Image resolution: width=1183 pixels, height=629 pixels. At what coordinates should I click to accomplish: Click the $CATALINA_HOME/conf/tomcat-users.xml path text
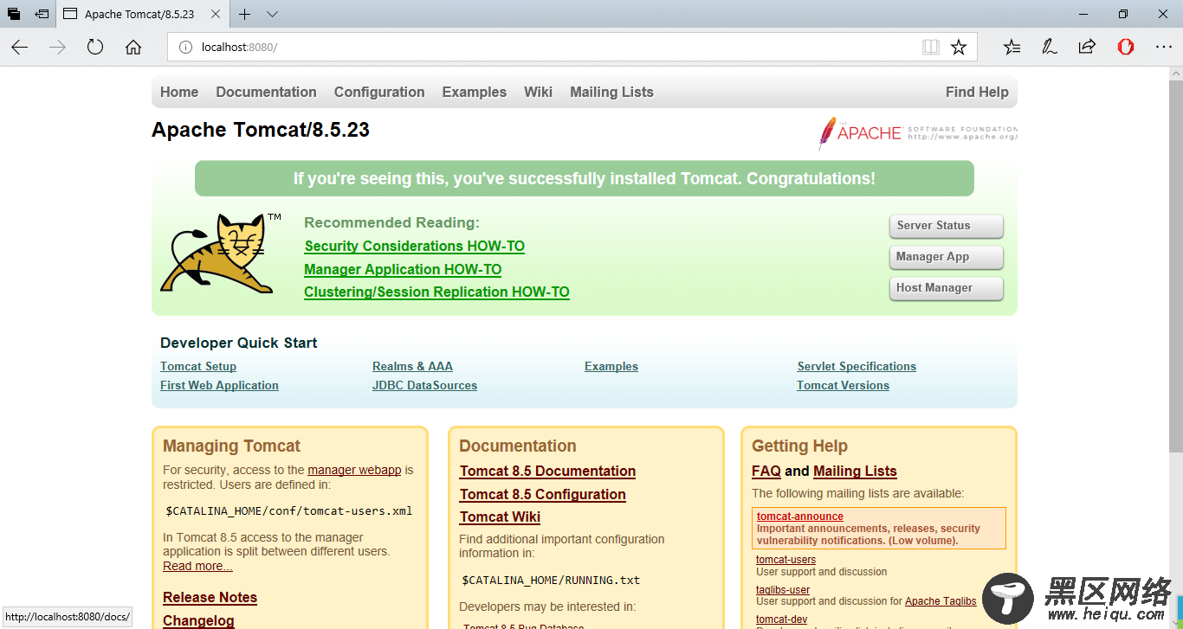289,511
